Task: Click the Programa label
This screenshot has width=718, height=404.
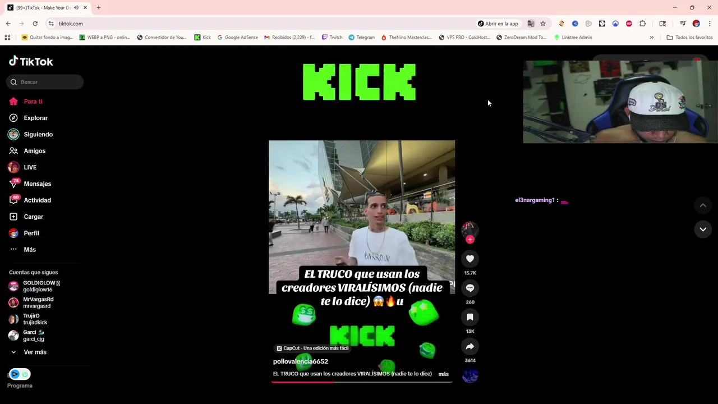Action: [x=20, y=385]
